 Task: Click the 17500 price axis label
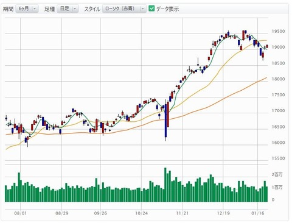[278, 95]
